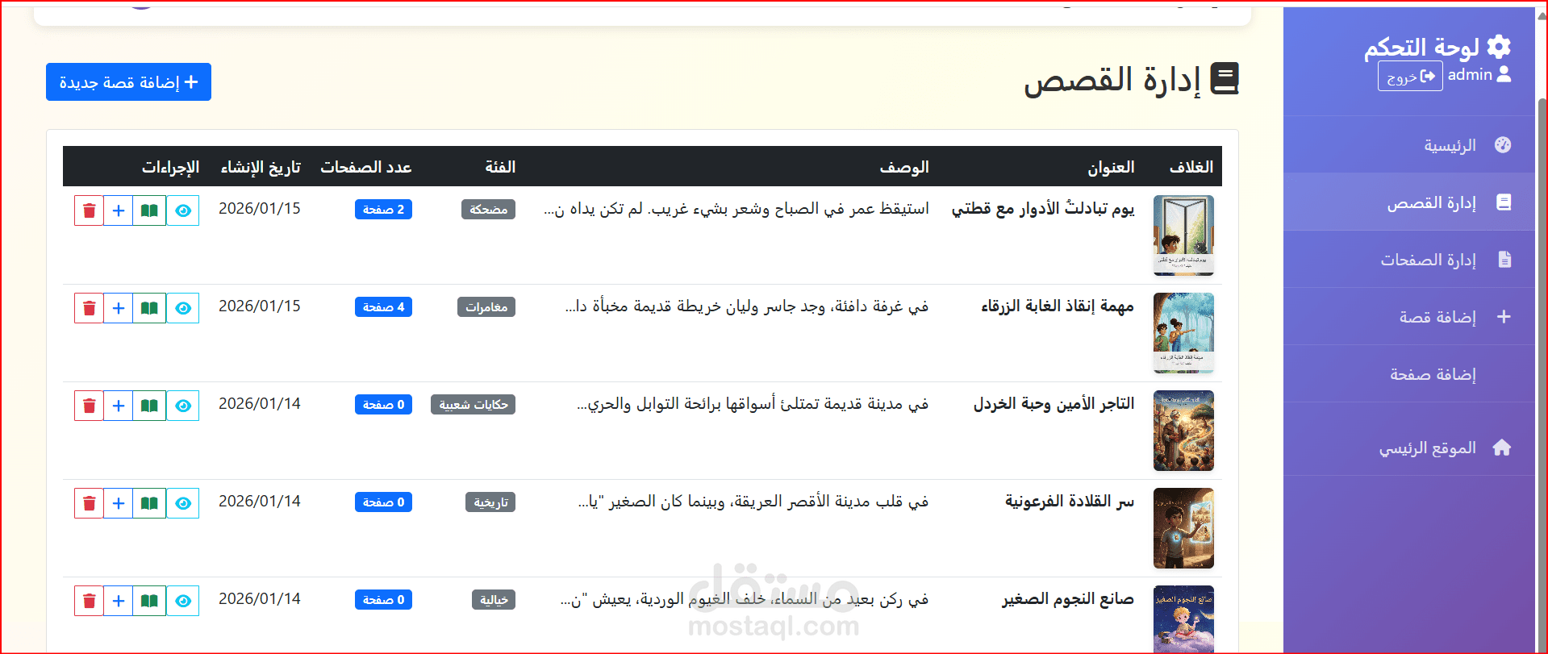The width and height of the screenshot is (1548, 654).
Task: Delete story يوم تبادلتُ الأدوار مع قطتي trash icon
Action: [x=89, y=210]
